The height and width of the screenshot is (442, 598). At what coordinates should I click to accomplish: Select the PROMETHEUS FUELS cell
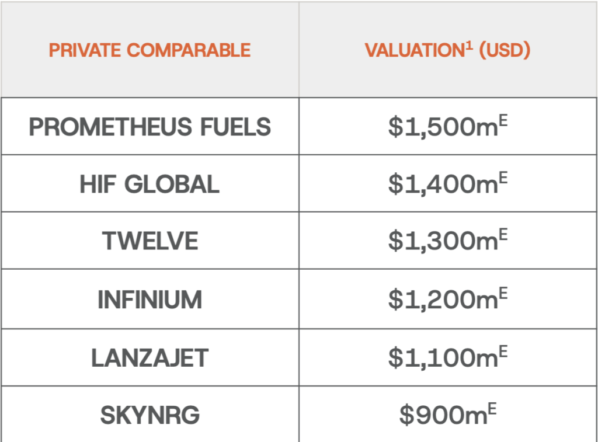coord(149,127)
